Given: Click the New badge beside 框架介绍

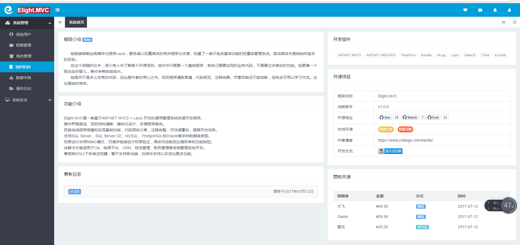Looking at the screenshot, I should (x=87, y=40).
